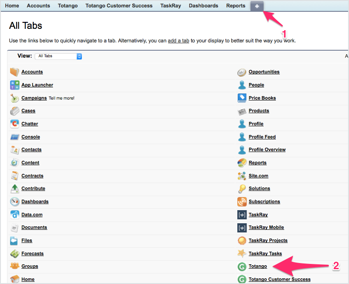This screenshot has height=284, width=349.
Task: Click the Solutions lightbulb icon
Action: tap(242, 189)
